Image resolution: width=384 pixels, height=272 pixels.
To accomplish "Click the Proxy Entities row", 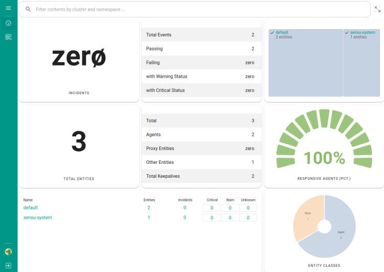I will [x=202, y=148].
